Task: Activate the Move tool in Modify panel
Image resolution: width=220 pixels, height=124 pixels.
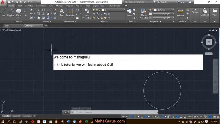Action: coord(39,10)
